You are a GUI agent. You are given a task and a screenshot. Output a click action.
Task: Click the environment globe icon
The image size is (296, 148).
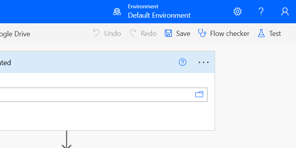(117, 12)
